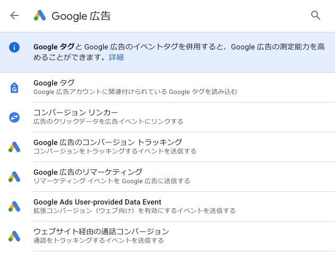This screenshot has width=335, height=255.
Task: Select Google Ads User-provided Data Event
Action: (168, 207)
